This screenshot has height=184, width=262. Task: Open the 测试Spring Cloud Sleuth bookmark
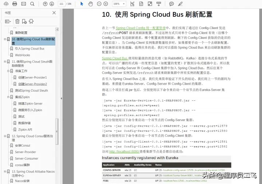pyautogui.click(x=31, y=91)
